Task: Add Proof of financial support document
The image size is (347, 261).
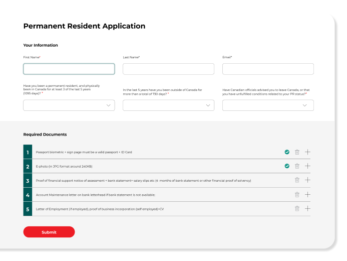Action: pos(307,180)
